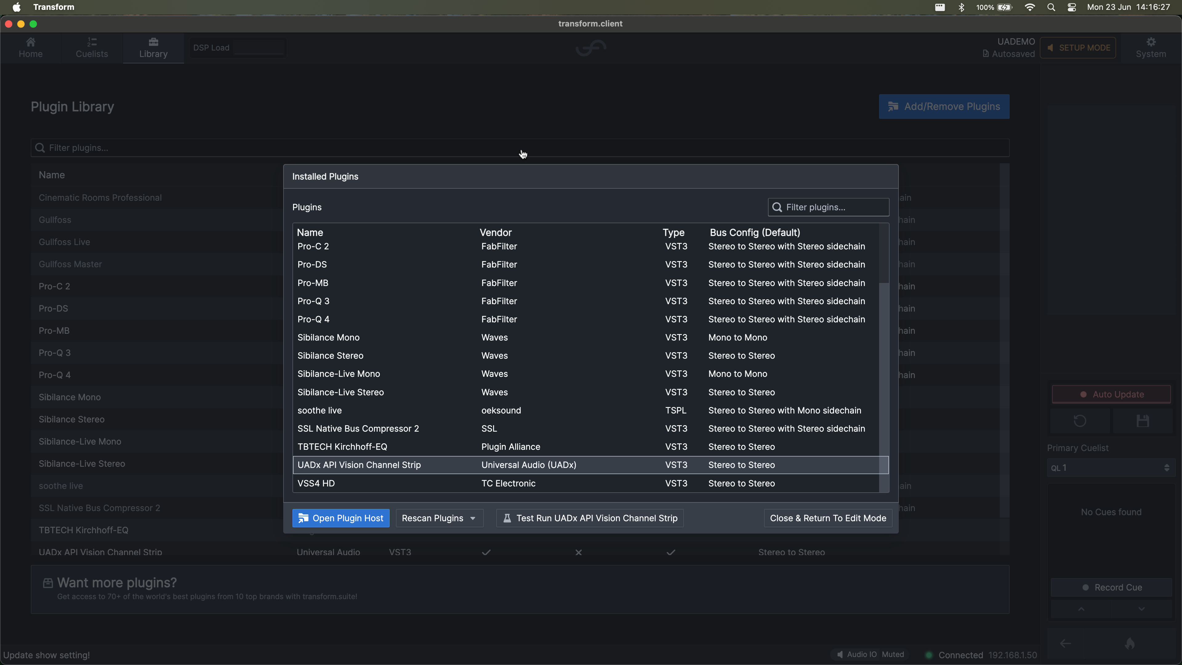Select Sibilance-Live Stereo in Installed Plugins
The height and width of the screenshot is (665, 1182).
[586, 392]
